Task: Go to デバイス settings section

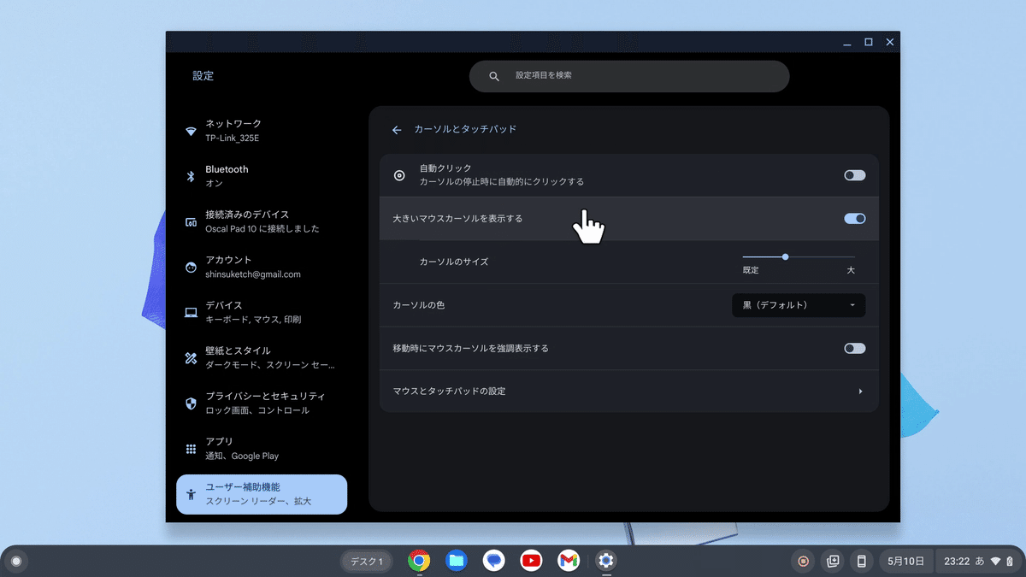Action: (262, 312)
